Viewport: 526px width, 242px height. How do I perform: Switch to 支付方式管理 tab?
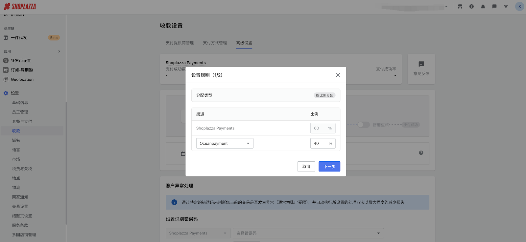[x=215, y=43]
